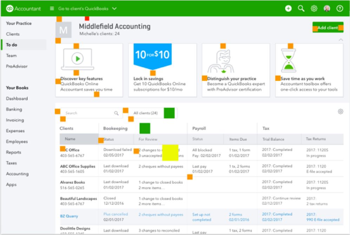350x235 pixels.
Task: Click the client table settings gear
Action: (x=340, y=112)
